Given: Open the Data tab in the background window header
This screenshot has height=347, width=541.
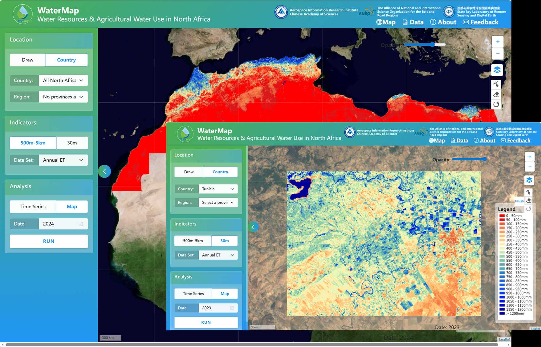Looking at the screenshot, I should click(413, 22).
